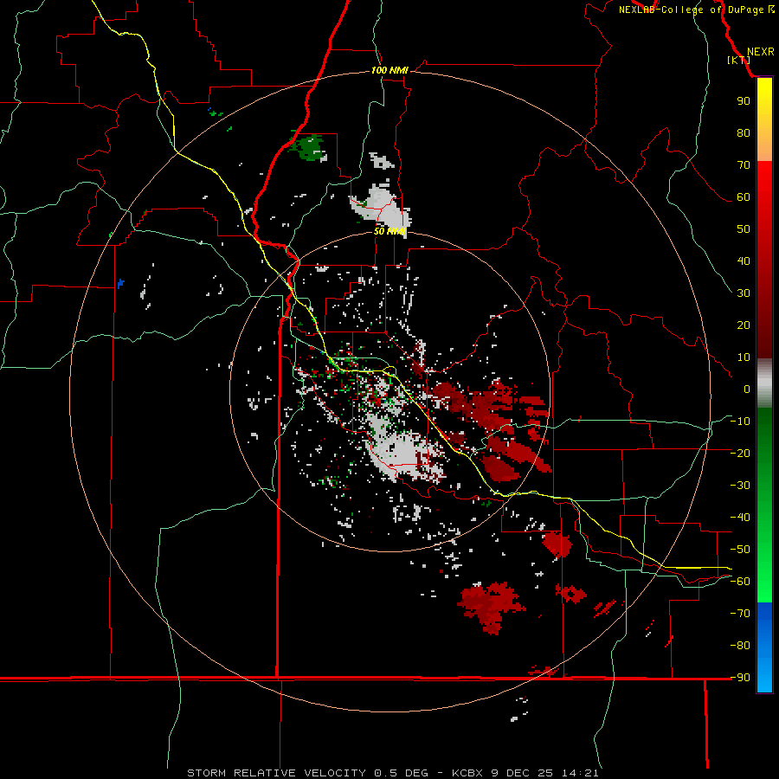Click the positive 90 scale value
The width and height of the screenshot is (779, 779).
tap(744, 101)
